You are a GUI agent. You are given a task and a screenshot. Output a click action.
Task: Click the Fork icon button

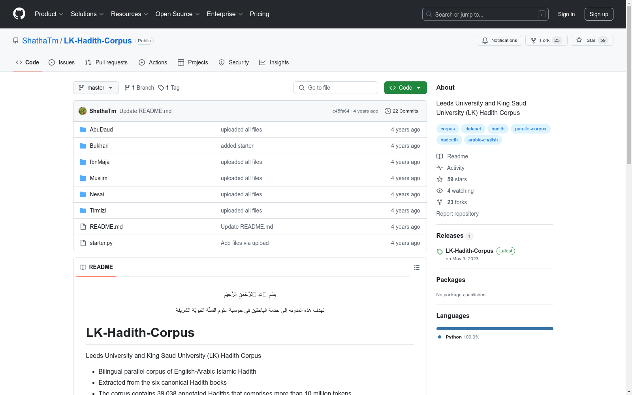coord(534,41)
